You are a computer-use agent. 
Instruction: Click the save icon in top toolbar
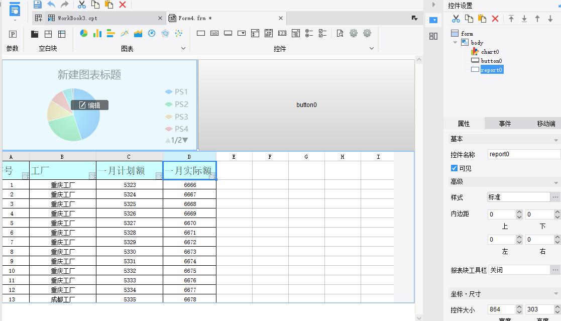pos(37,5)
